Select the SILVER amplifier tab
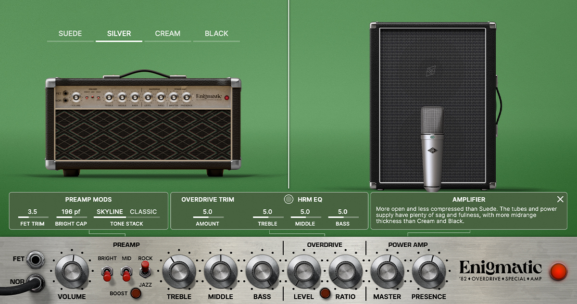Image resolution: width=577 pixels, height=304 pixels. [x=119, y=34]
